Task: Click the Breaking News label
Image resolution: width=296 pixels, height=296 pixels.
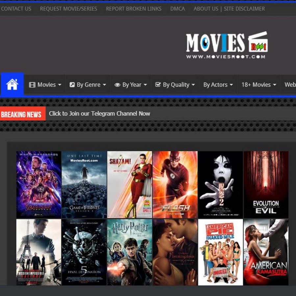Action: [21, 114]
